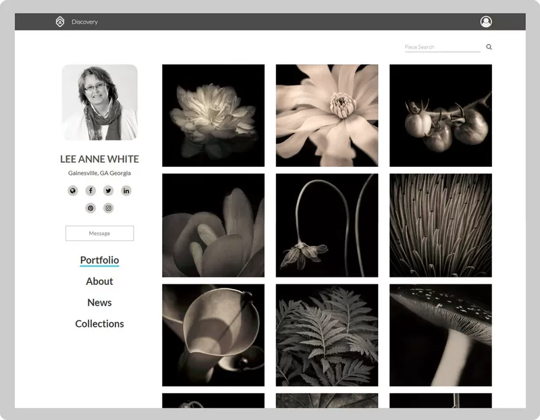Image resolution: width=540 pixels, height=420 pixels.
Task: Switch to the About tab
Action: click(99, 281)
